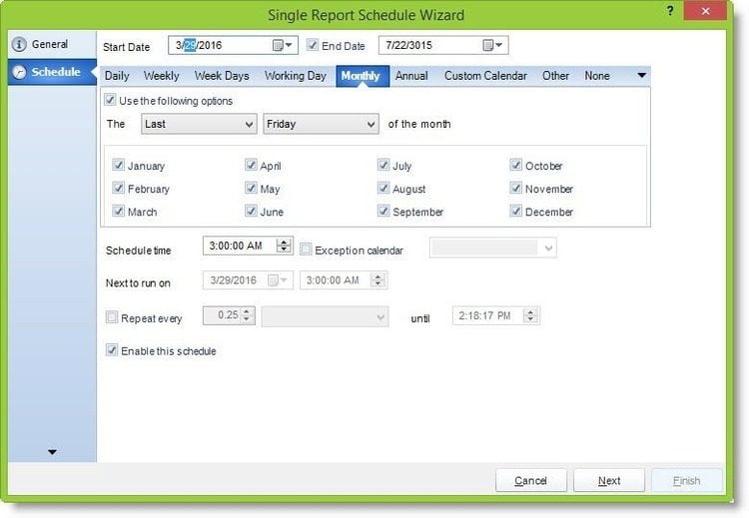
Task: Select the Monthly tab
Action: (x=363, y=76)
